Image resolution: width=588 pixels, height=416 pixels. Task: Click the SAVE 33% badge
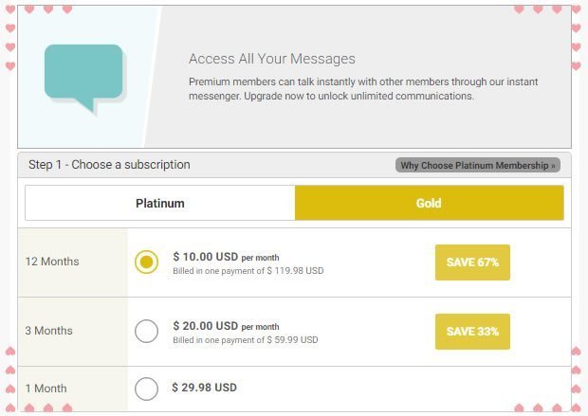[472, 332]
